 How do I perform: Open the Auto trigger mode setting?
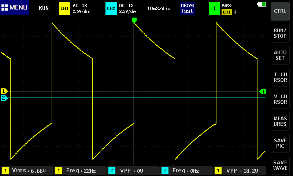(227, 5)
